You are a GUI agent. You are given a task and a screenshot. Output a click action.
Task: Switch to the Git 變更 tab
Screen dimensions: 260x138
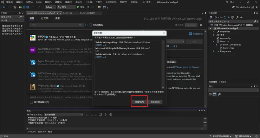pyautogui.click(x=222, y=82)
